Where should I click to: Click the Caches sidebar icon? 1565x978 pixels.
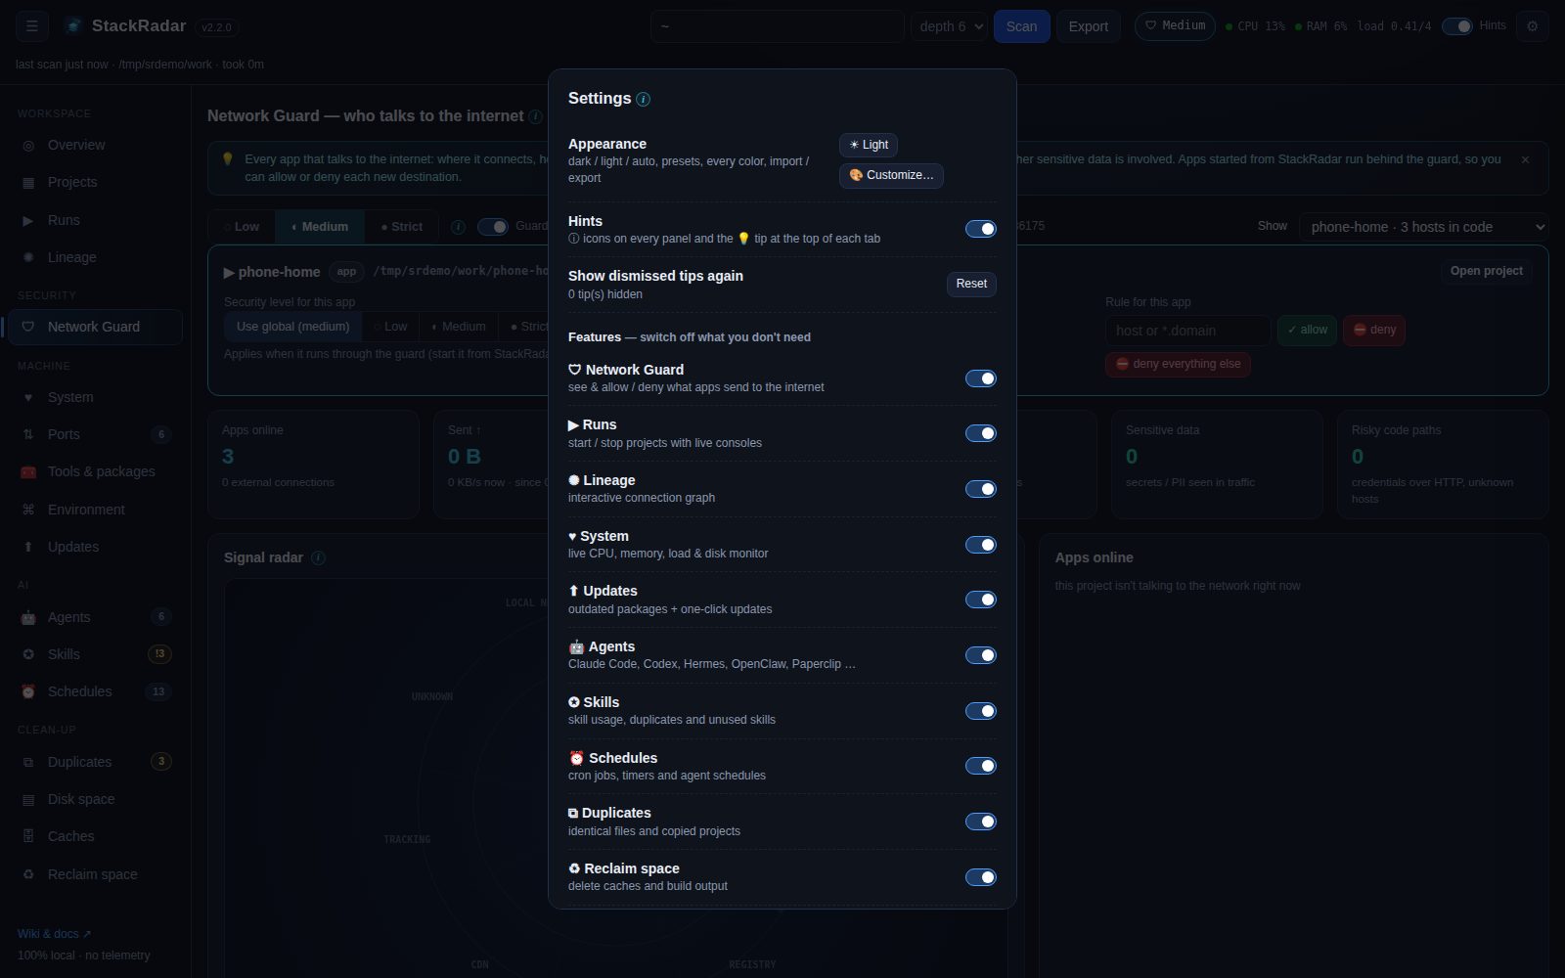coord(28,836)
